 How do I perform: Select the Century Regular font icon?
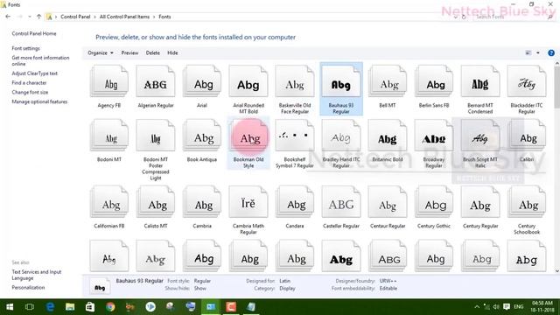pos(480,202)
